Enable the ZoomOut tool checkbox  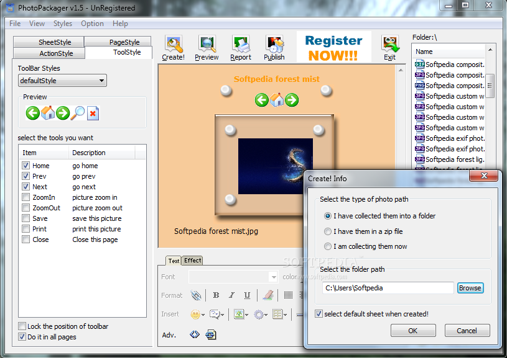pos(26,208)
